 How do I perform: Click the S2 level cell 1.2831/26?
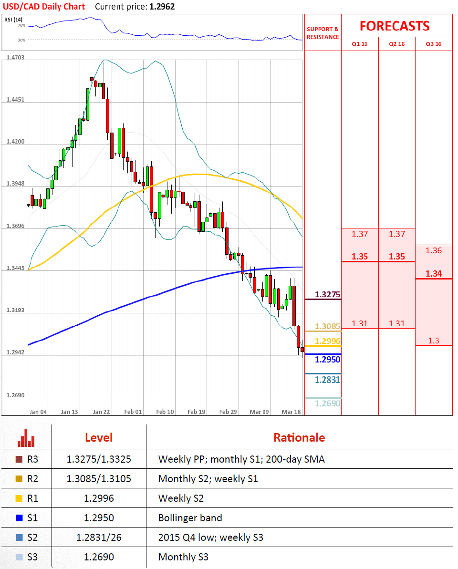click(x=99, y=538)
